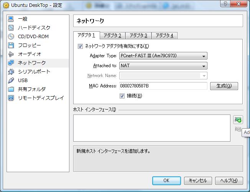Click the title bar help question mark
Image resolution: width=250 pixels, height=192 pixels.
[225, 3]
